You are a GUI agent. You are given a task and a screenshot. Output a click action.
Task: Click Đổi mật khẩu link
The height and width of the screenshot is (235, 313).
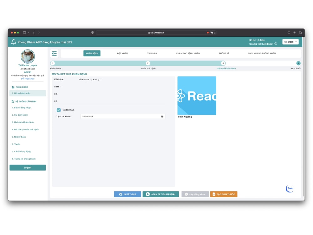(28, 79)
